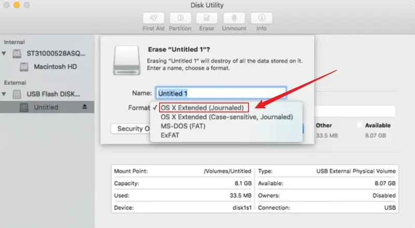Viewport: 415px width, 228px height.
Task: Click the Owners value Disabled
Action: [x=384, y=196]
